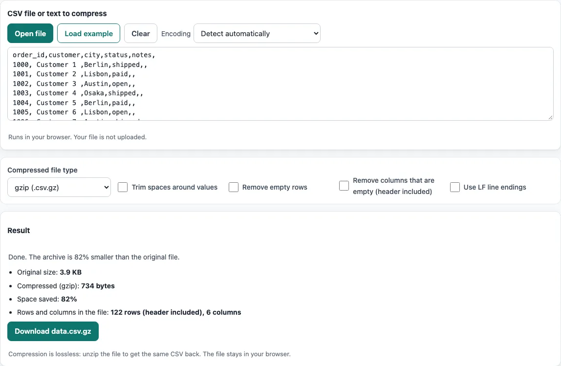
Task: Click the Compressed 734 bytes value
Action: click(98, 286)
